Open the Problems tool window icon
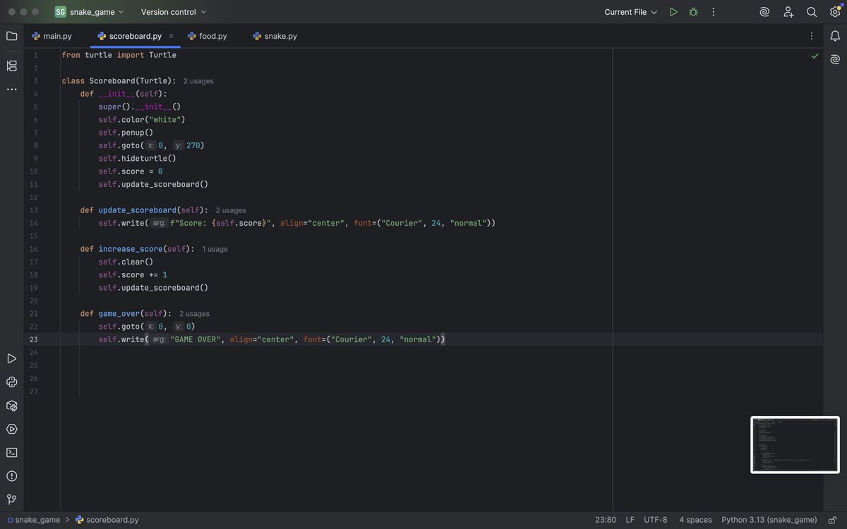This screenshot has height=529, width=847. 11,476
